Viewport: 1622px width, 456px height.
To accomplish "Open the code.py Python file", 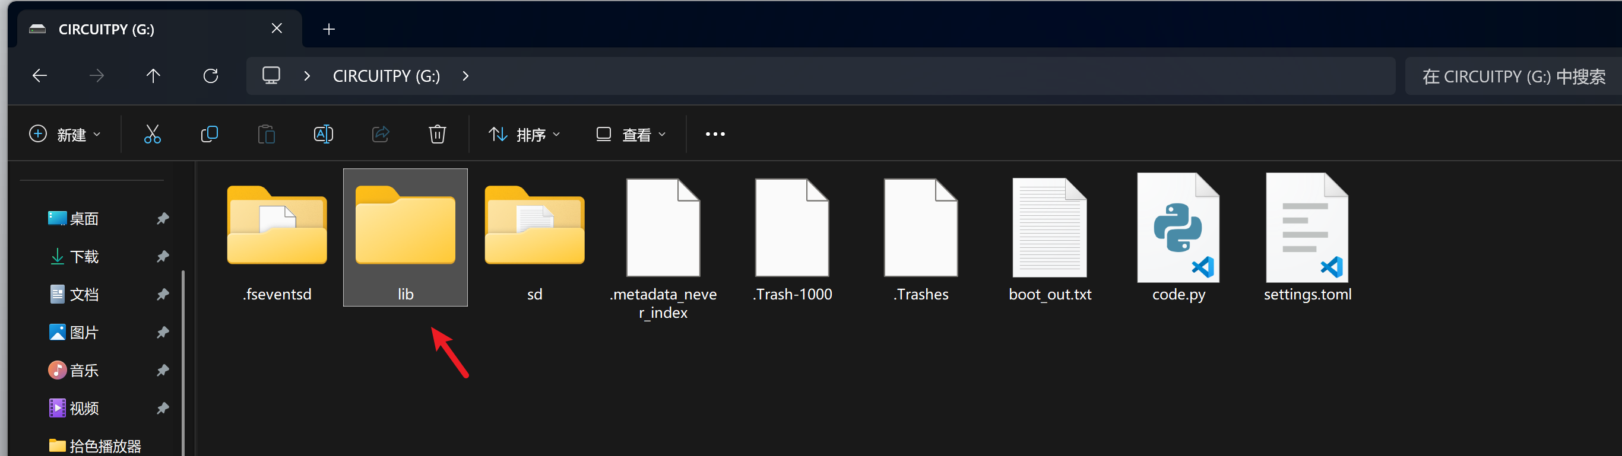I will pos(1178,239).
